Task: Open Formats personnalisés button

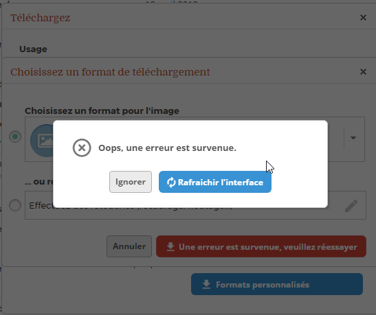Action: point(277,284)
